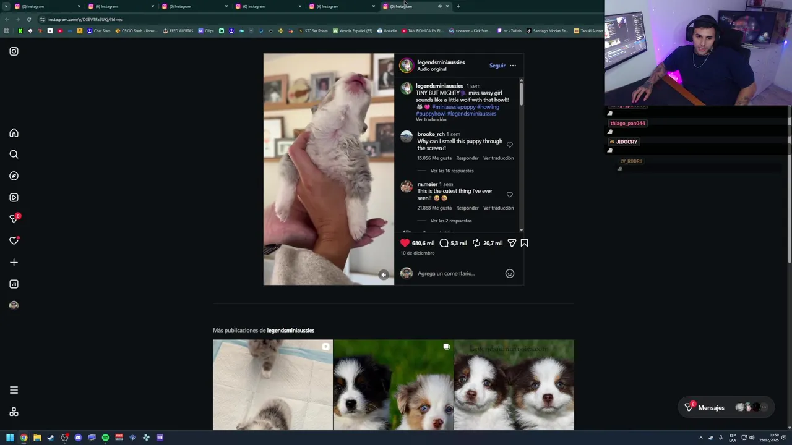Open legendsminiaussies profile from post header

(x=441, y=62)
